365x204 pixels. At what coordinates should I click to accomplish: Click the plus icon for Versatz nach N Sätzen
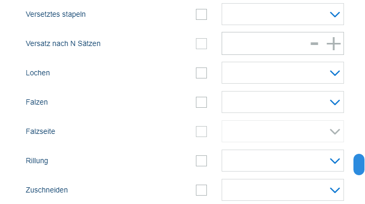(x=333, y=43)
